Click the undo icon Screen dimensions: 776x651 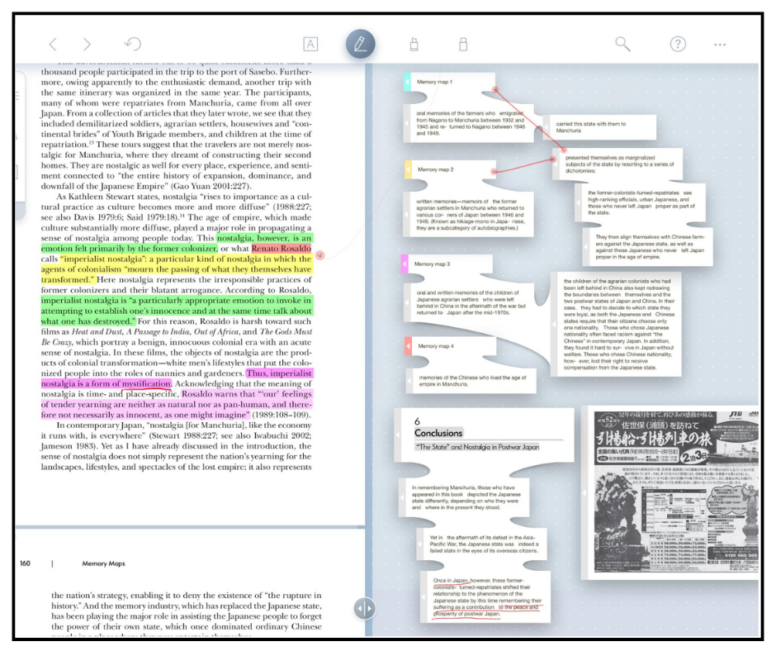(132, 45)
